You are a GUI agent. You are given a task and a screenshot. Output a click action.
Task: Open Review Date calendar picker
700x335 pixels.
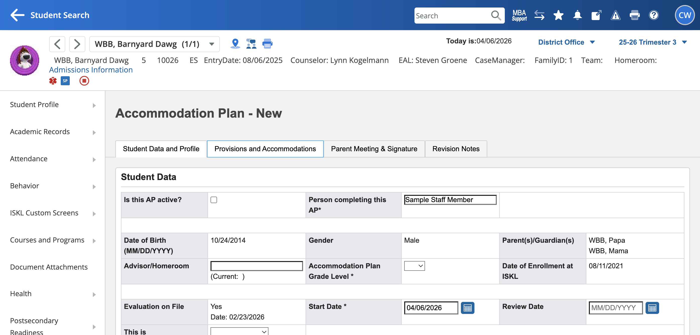tap(652, 308)
